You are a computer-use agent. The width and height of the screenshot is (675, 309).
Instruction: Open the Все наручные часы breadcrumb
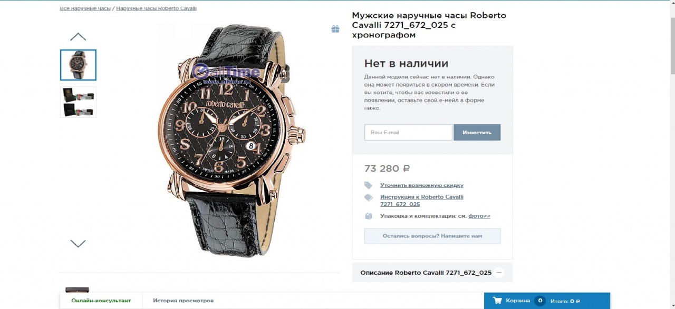[85, 8]
